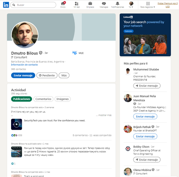This screenshot has height=177, width=179.
Task: Open Juan Manuel Peña Mendoza avatar
Action: coord(128,98)
